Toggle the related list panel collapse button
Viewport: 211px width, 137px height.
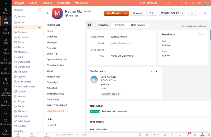tap(89, 25)
